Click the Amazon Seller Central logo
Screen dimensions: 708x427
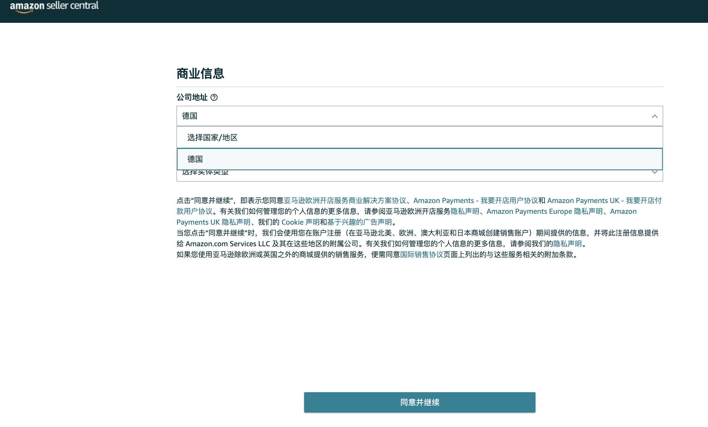(x=54, y=6)
